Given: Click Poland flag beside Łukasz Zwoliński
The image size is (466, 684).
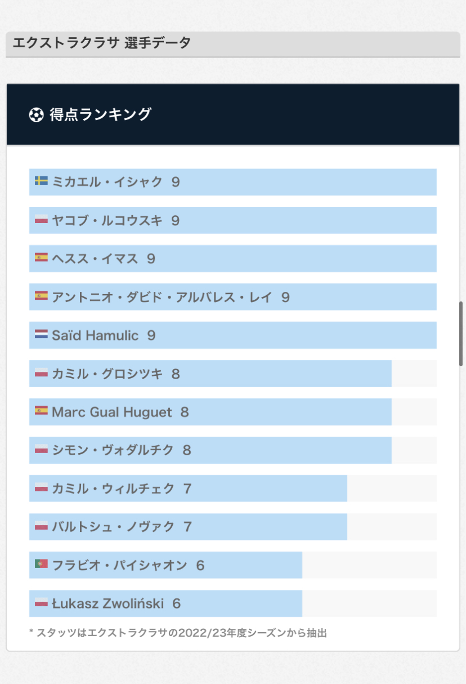Looking at the screenshot, I should (41, 603).
